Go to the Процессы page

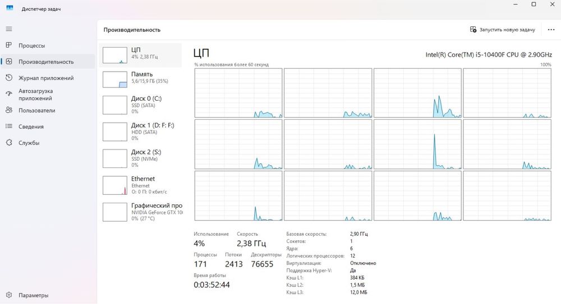[x=32, y=45]
